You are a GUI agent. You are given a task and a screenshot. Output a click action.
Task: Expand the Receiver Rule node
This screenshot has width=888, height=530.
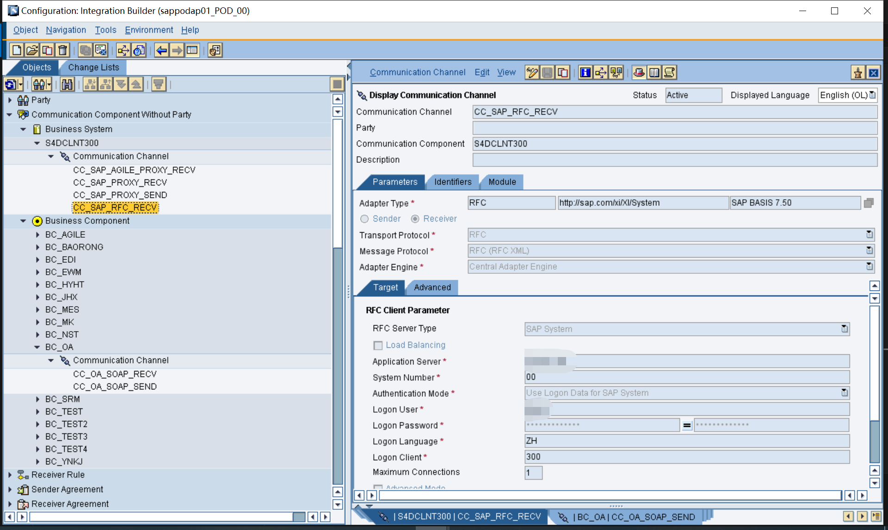coord(10,475)
